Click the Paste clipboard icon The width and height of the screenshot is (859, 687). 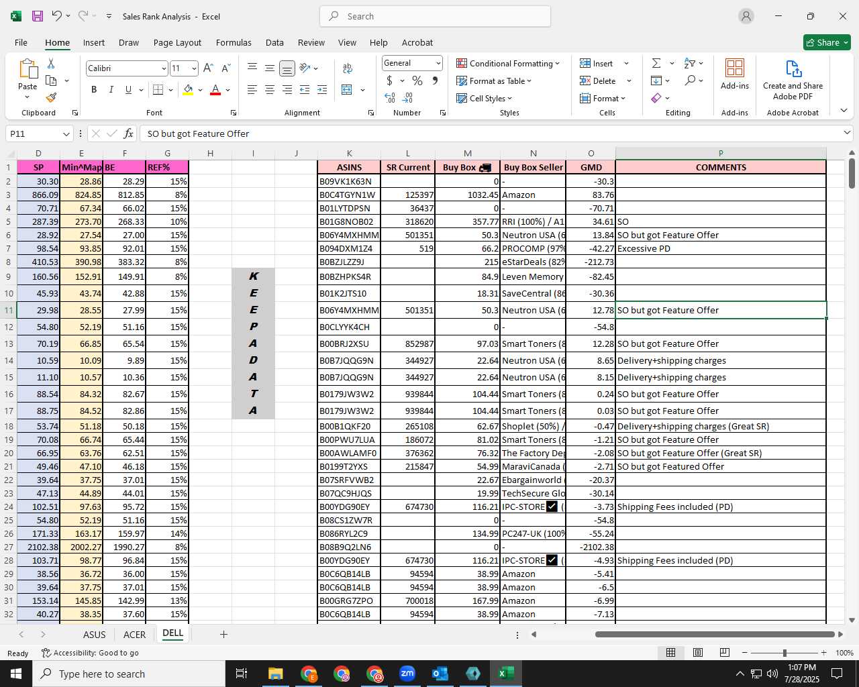tap(28, 69)
